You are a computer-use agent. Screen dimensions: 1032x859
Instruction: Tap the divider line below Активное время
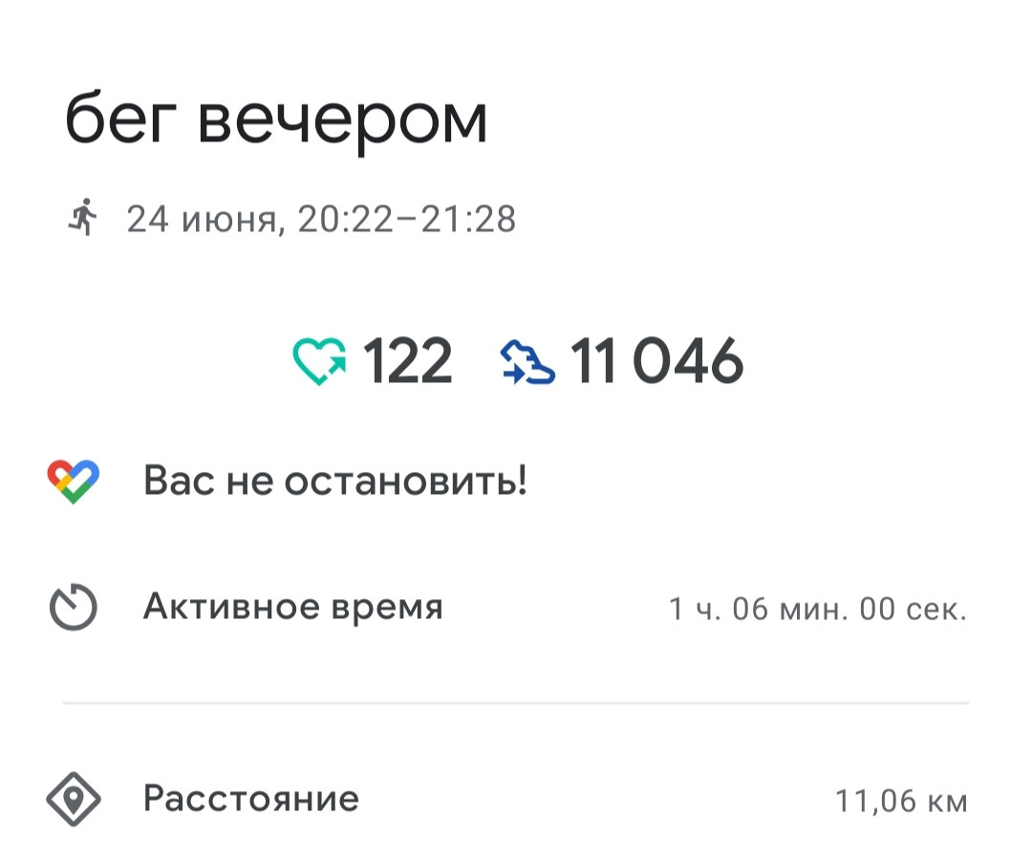(x=516, y=703)
